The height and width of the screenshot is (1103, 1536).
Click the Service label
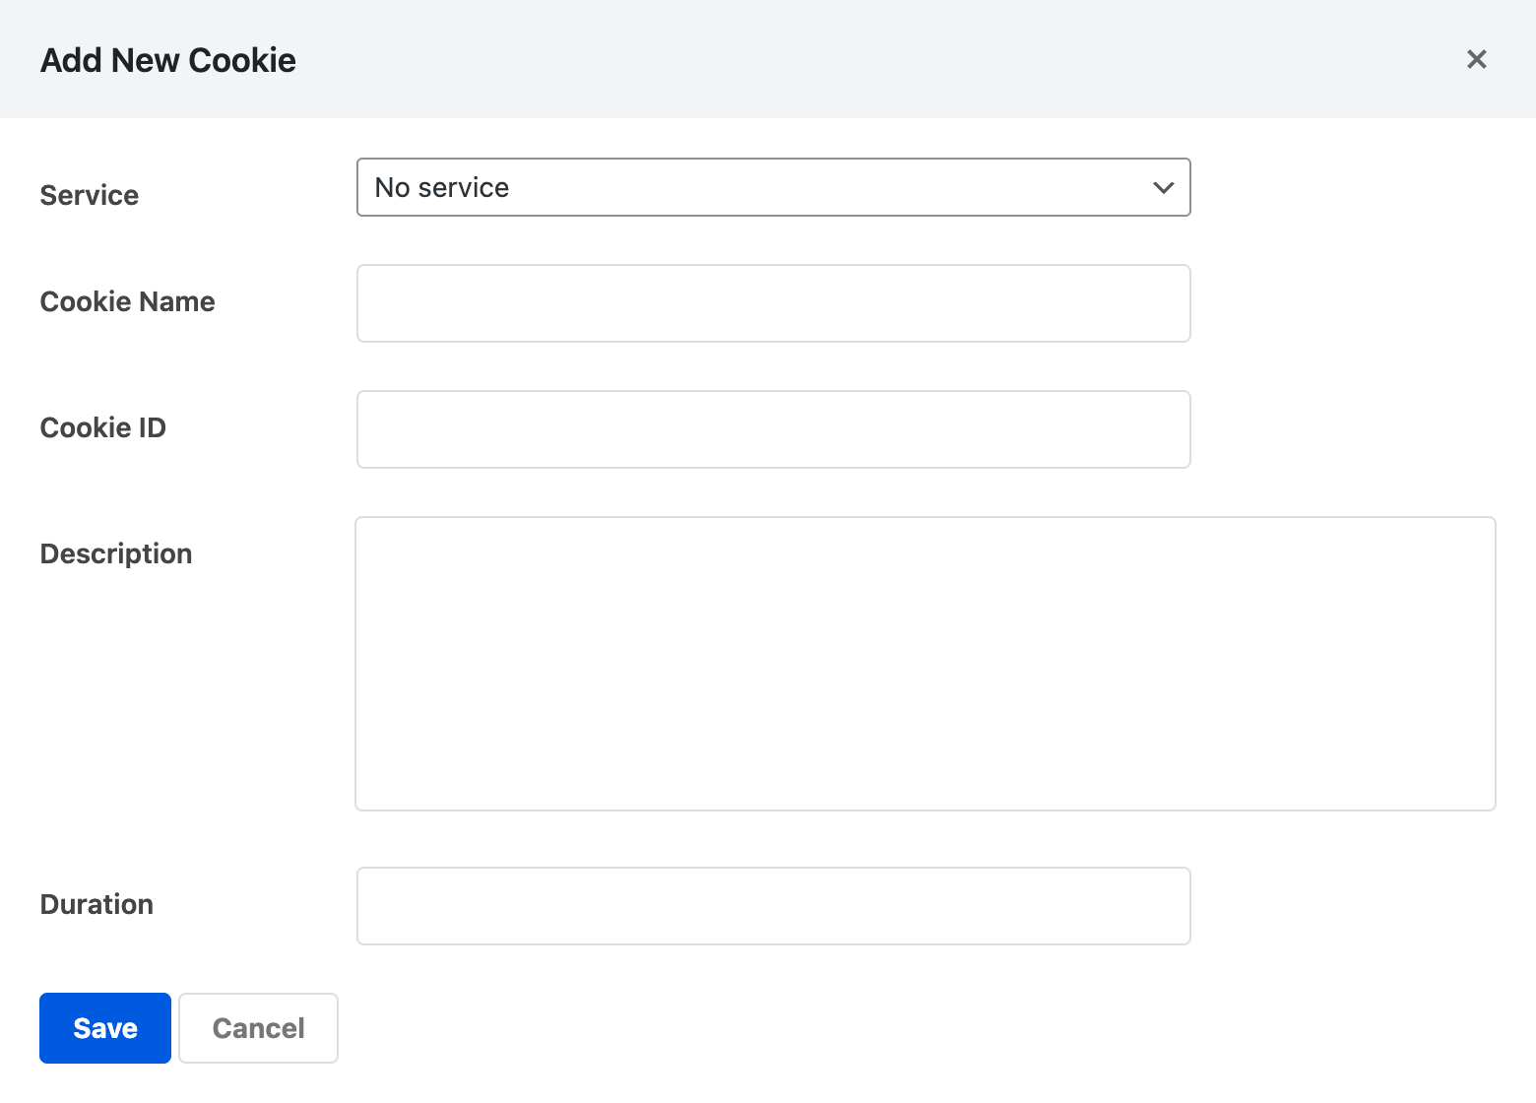[89, 195]
